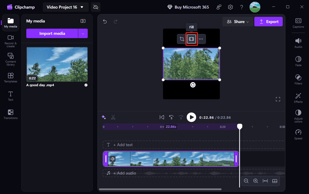Click the playhead marker on the timeline ruler
The height and width of the screenshot is (194, 309).
coord(240,126)
